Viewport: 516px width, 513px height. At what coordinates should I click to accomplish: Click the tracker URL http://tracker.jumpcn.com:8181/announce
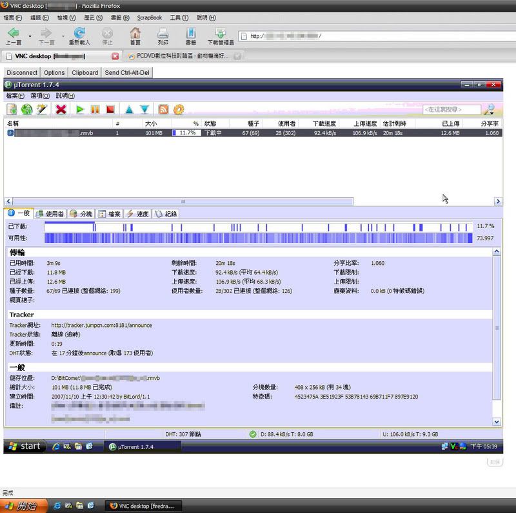coord(101,326)
